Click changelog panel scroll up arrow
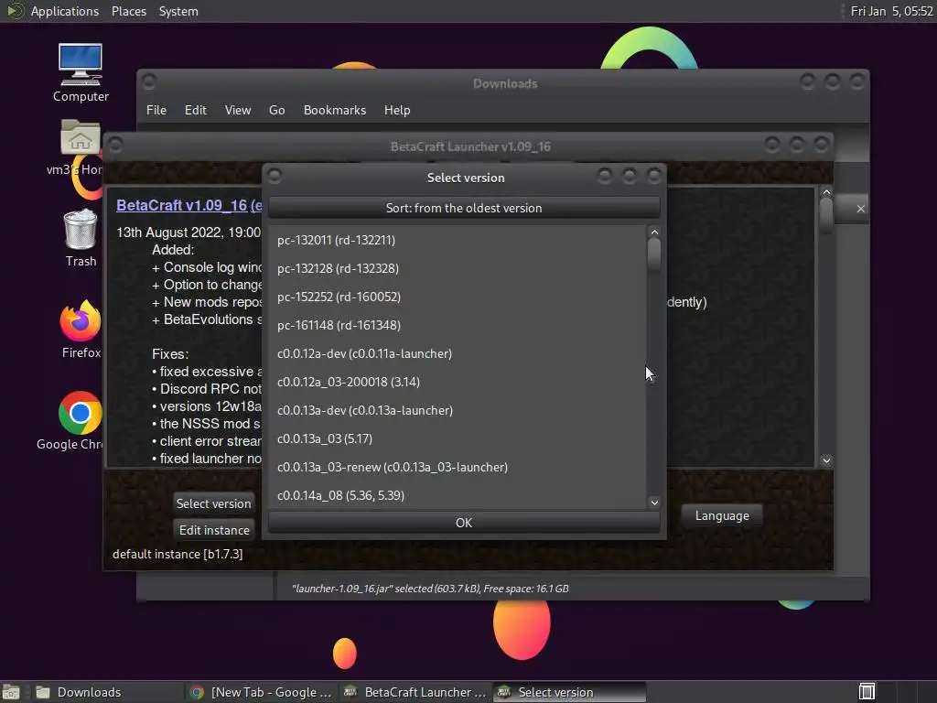The height and width of the screenshot is (703, 937). point(826,192)
